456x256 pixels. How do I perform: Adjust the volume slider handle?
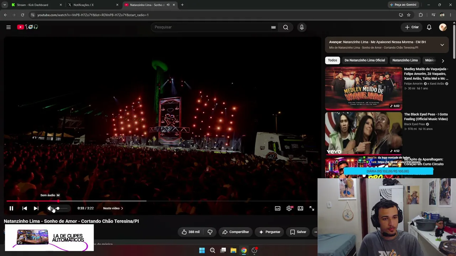[58, 208]
